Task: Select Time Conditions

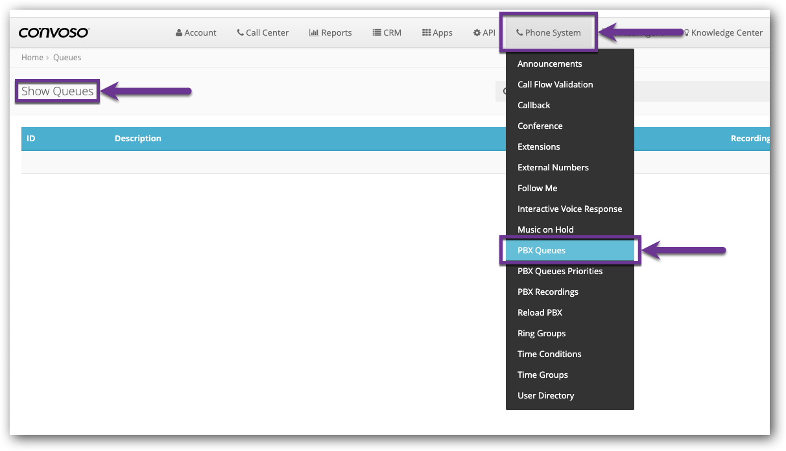Action: pyautogui.click(x=549, y=354)
